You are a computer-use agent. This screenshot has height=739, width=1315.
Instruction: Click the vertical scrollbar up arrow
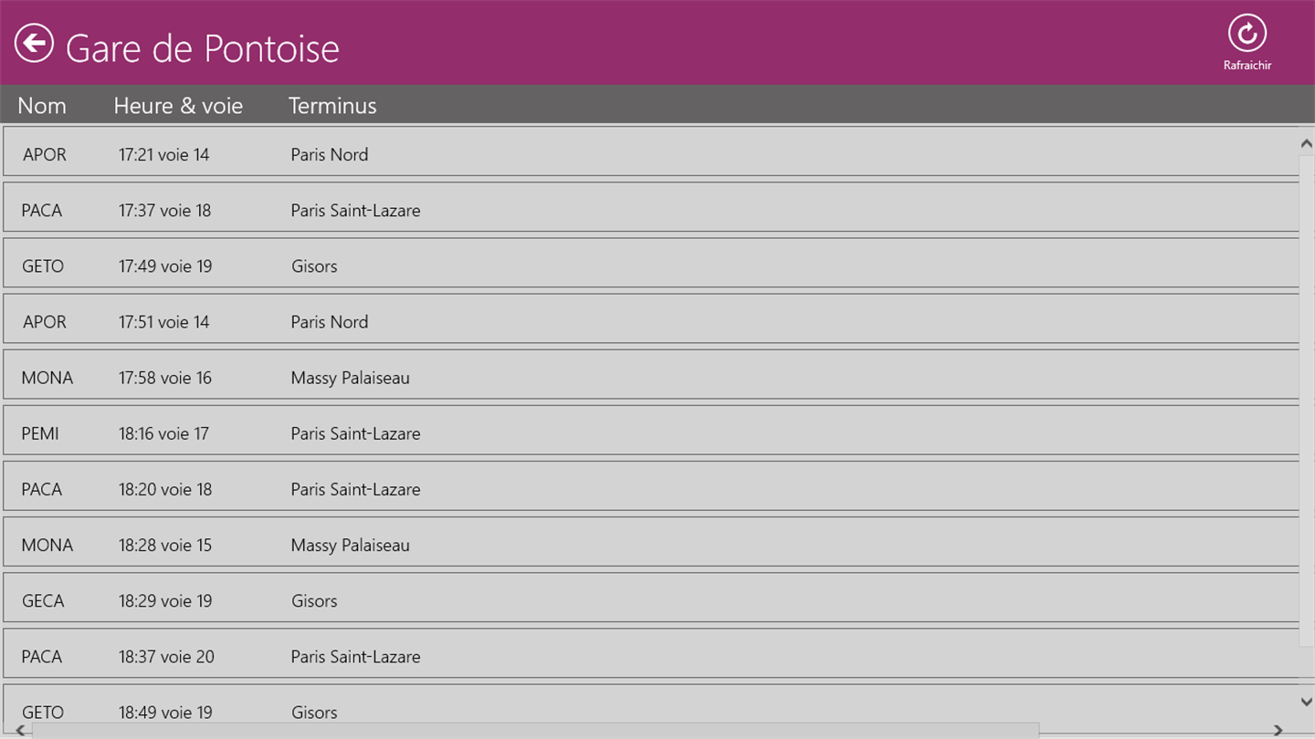(1306, 143)
